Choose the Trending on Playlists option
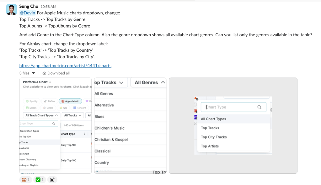Screen dimensions: 321x185 coord(29,165)
